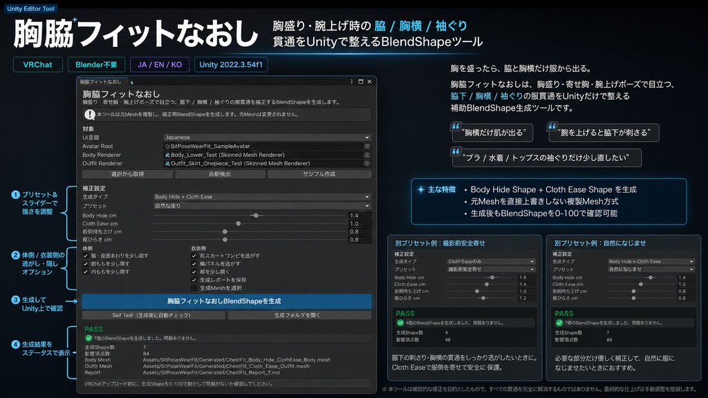
Task: Click the quote "腕を上げると脇下が刺さる"
Action: (x=604, y=133)
